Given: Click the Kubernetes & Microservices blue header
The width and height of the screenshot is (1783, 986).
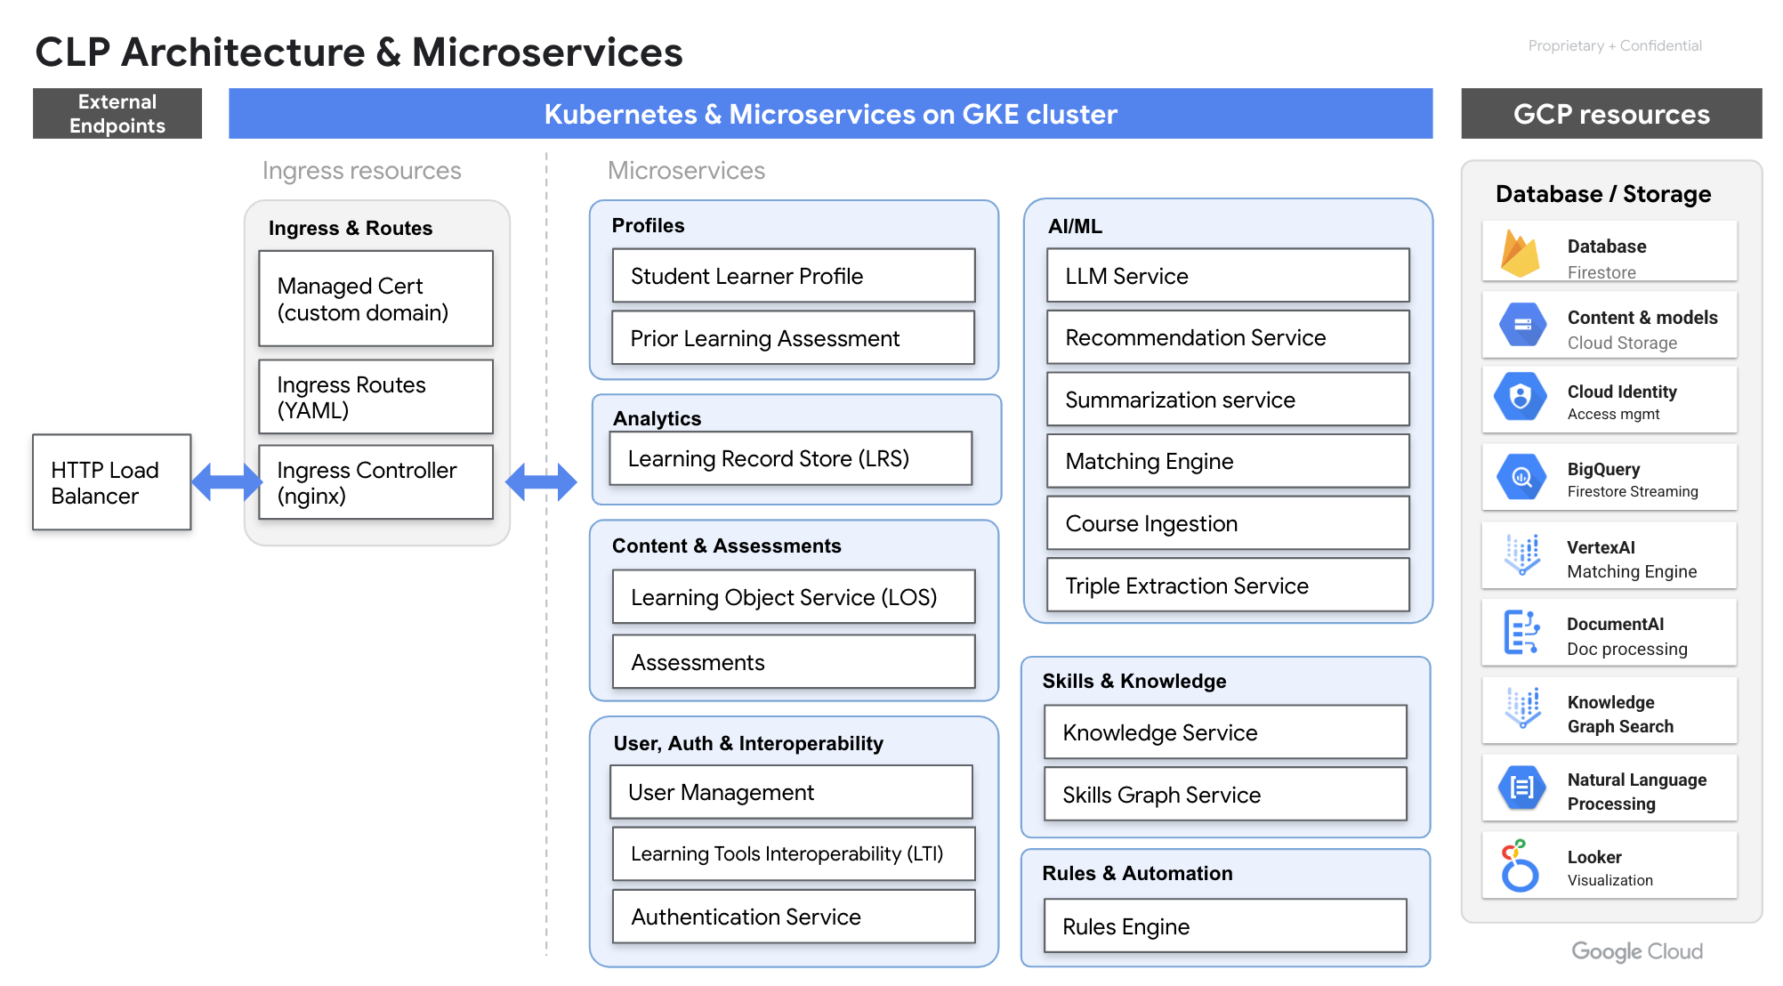Looking at the screenshot, I should 830,114.
